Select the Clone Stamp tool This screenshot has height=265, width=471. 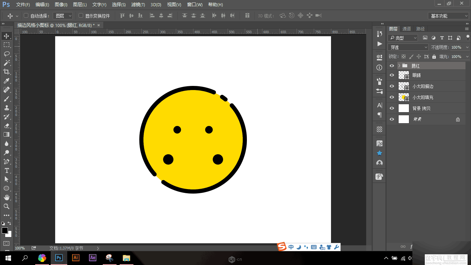tap(7, 108)
